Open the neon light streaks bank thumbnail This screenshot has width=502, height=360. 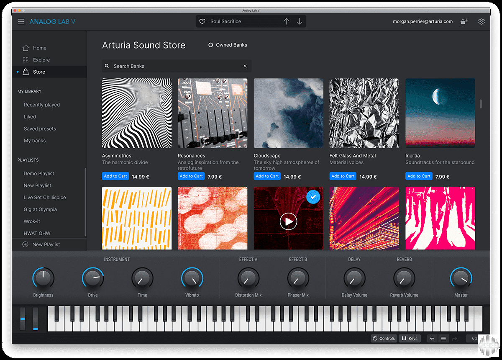[364, 218]
